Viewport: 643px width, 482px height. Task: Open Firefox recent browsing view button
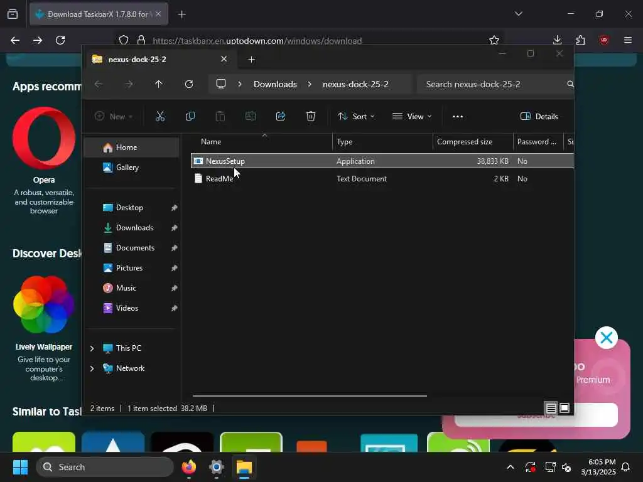click(13, 14)
